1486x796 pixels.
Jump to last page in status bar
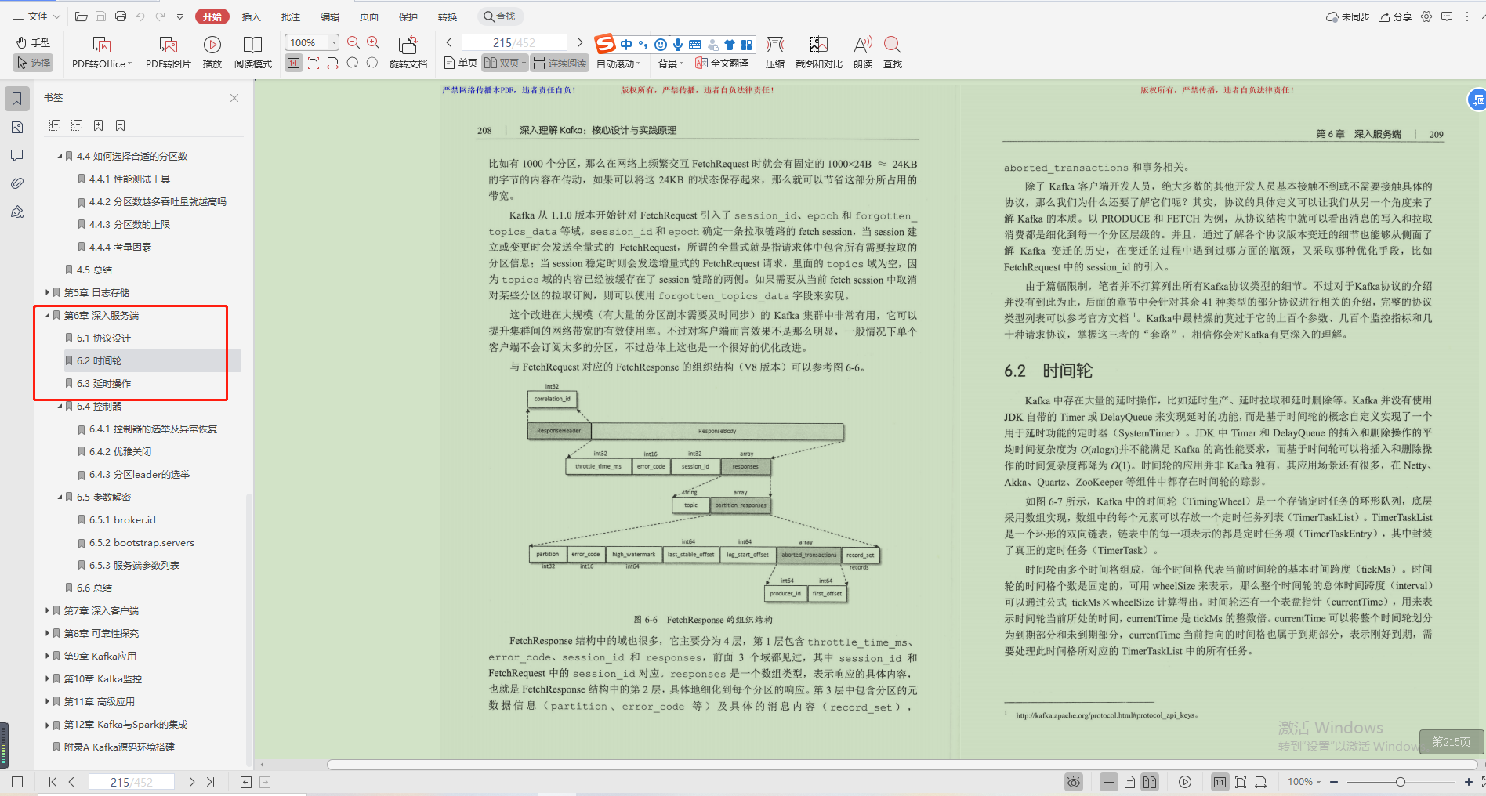coord(210,782)
